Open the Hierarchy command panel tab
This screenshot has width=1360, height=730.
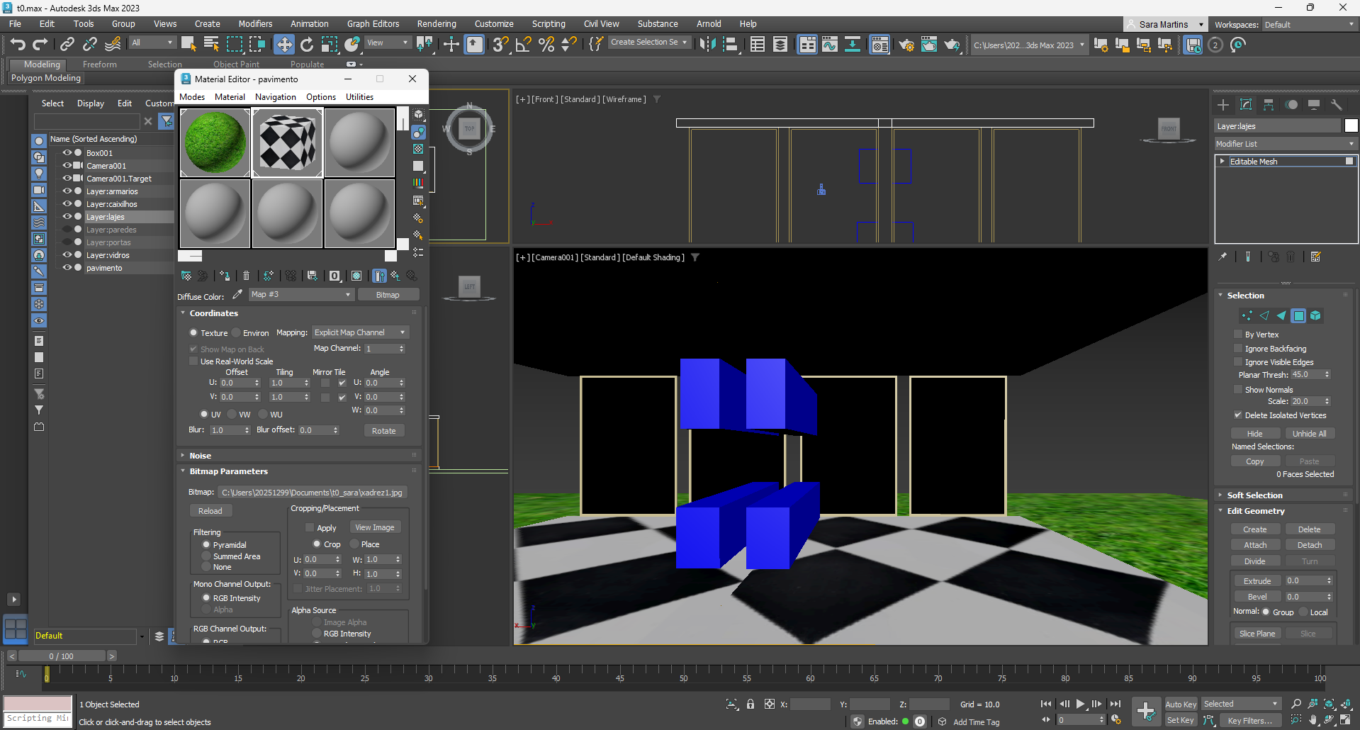coord(1269,105)
